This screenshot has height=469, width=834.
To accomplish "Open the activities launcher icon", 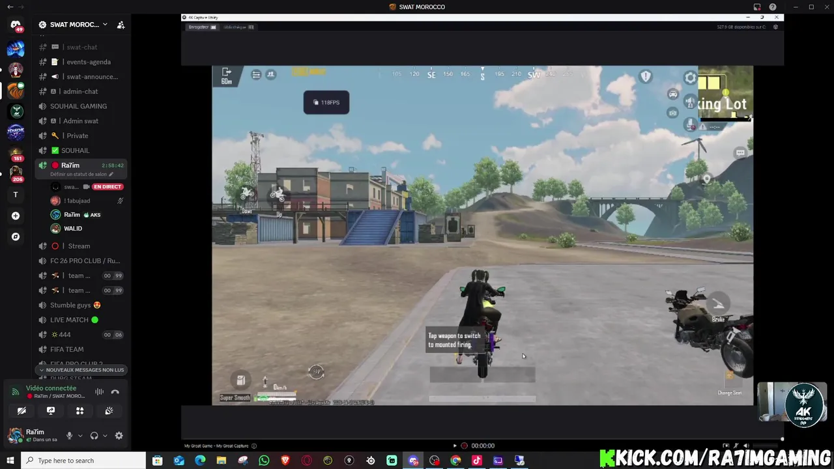I will [x=79, y=411].
